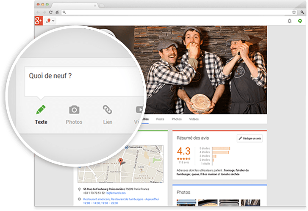308x211 pixels.
Task: Open the notifications bell
Action: (x=289, y=21)
